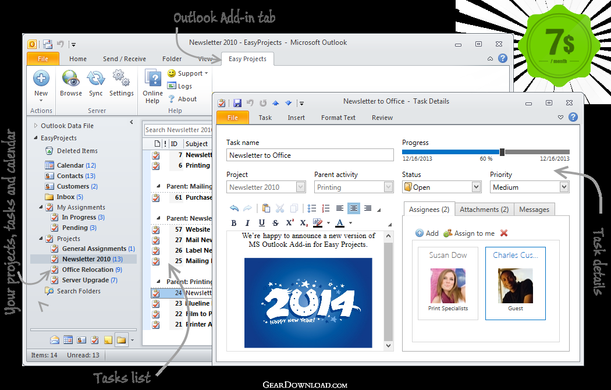This screenshot has height=390, width=611.
Task: Toggle completion flag on task 61 Purchase
Action: pos(156,197)
